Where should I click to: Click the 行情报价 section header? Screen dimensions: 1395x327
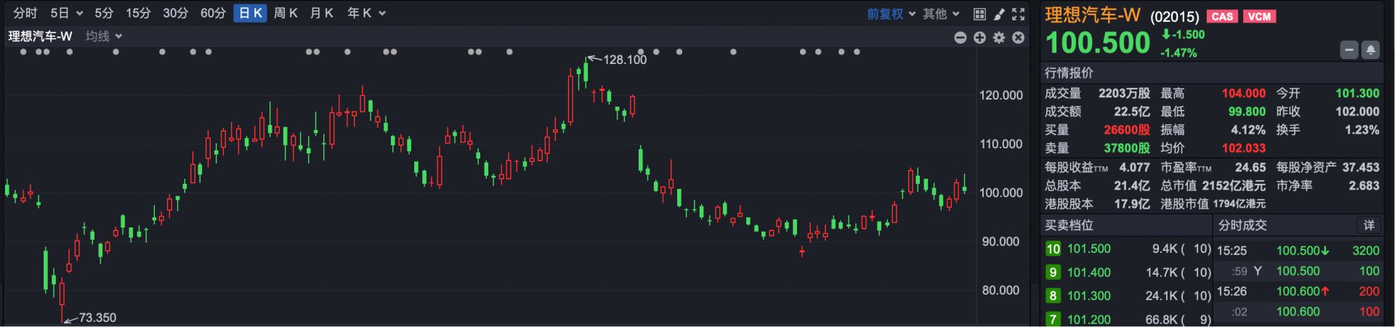click(1069, 73)
